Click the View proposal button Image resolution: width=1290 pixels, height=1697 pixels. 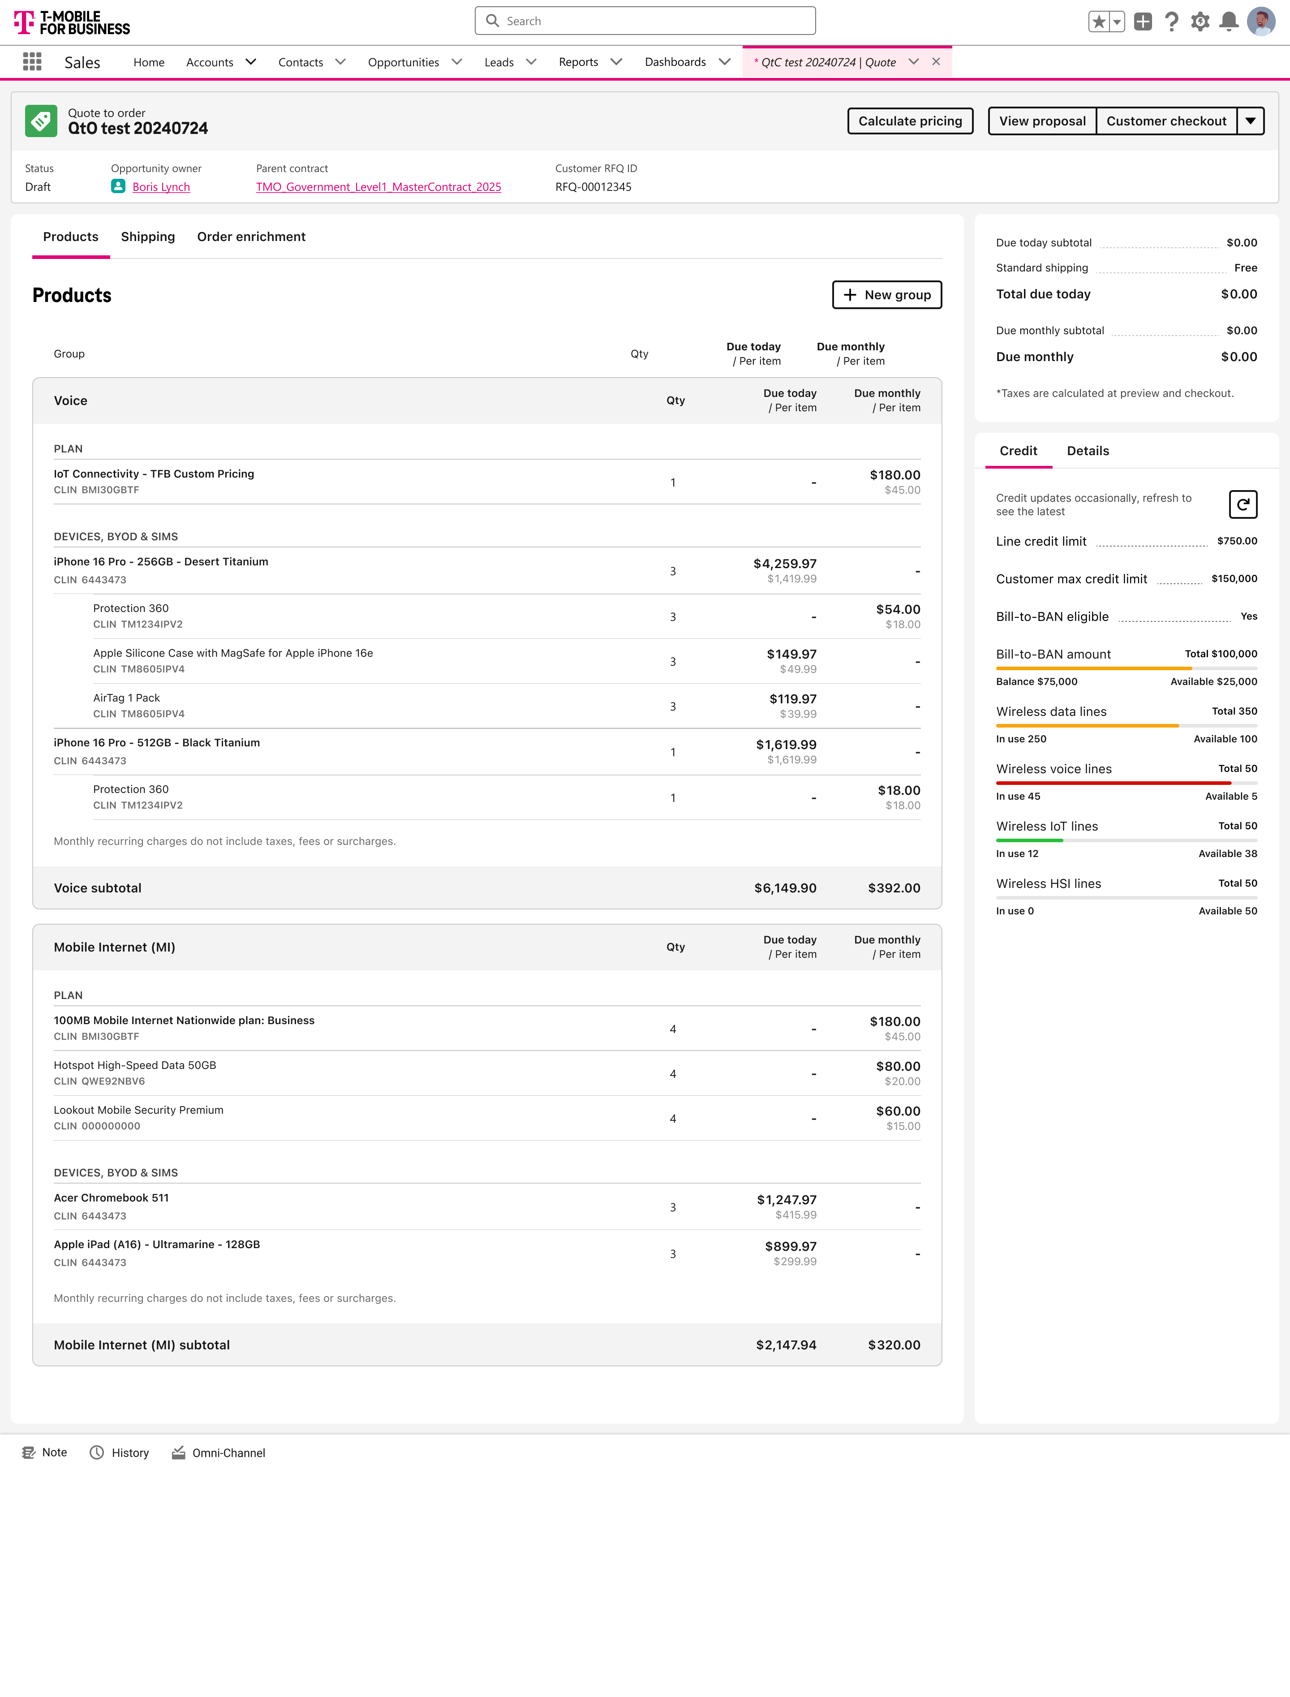coord(1042,121)
